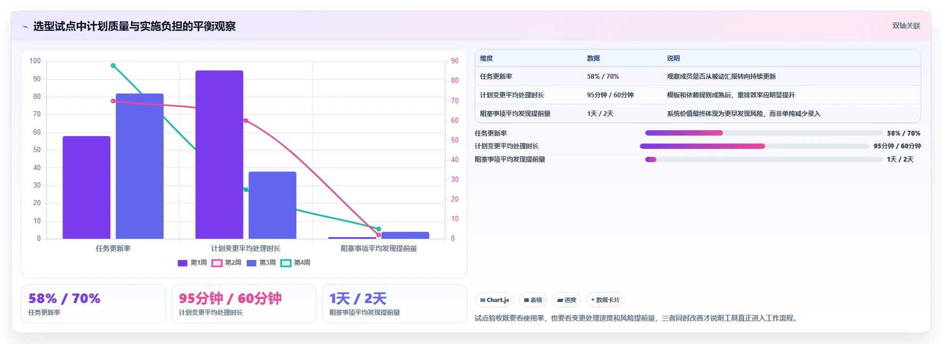Click the 100 label on left axis
This screenshot has height=344, width=942.
[35, 61]
